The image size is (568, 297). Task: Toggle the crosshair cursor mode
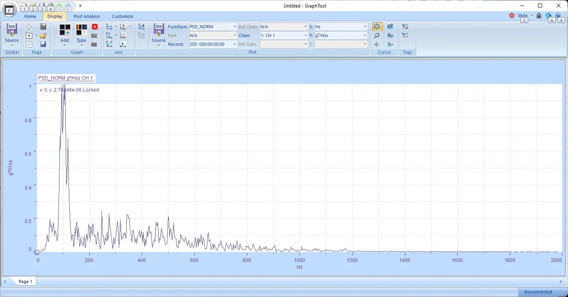click(377, 26)
